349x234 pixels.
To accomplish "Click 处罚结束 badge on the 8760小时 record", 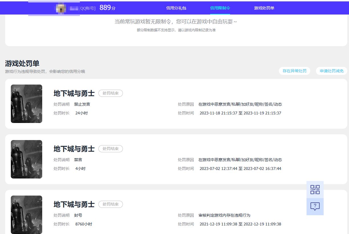I will click(110, 204).
